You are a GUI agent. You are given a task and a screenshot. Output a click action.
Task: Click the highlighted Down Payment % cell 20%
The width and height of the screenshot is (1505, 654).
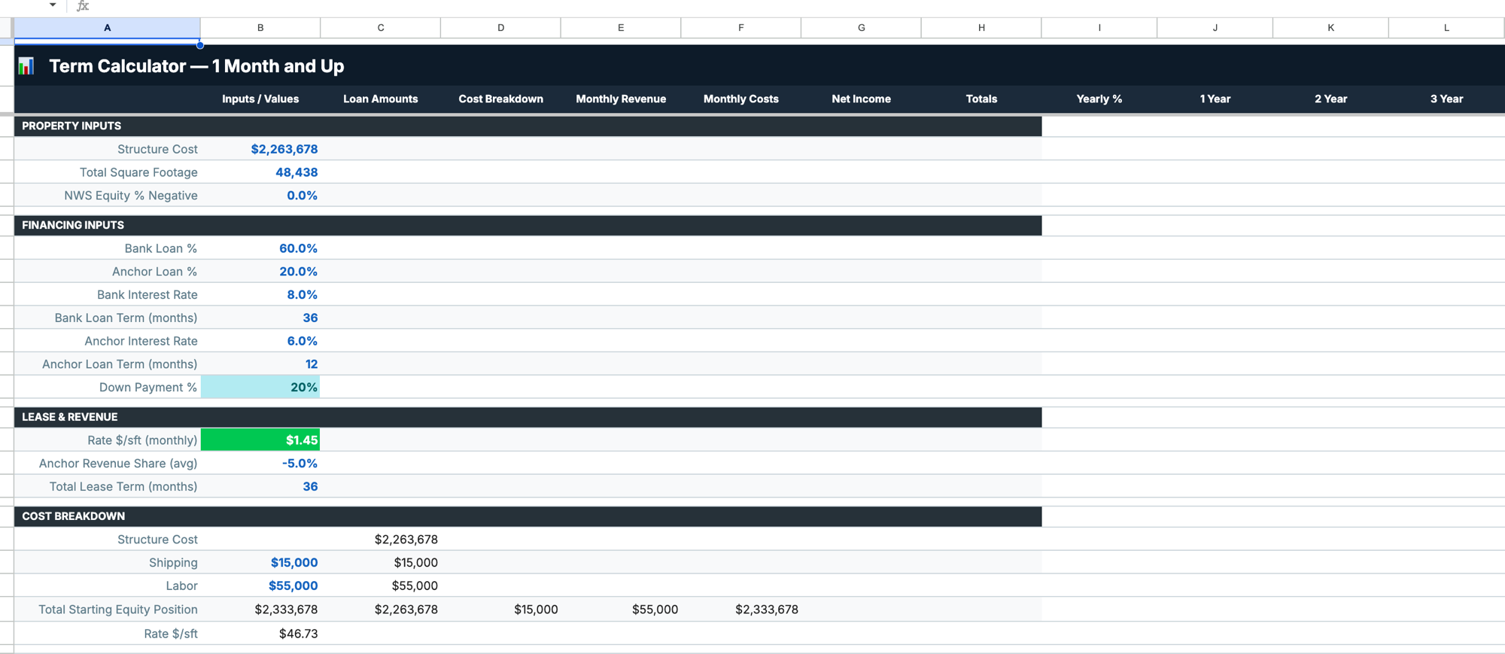(260, 387)
